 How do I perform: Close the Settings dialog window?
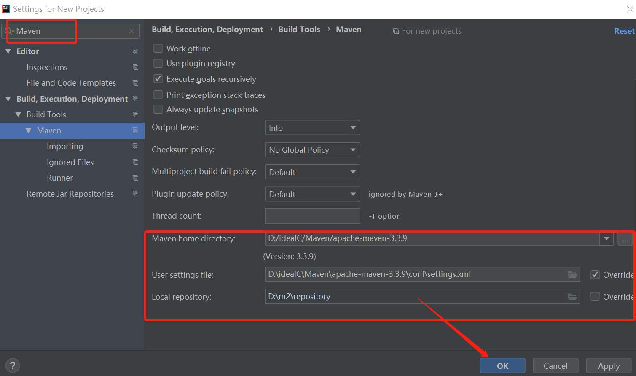[x=630, y=9]
